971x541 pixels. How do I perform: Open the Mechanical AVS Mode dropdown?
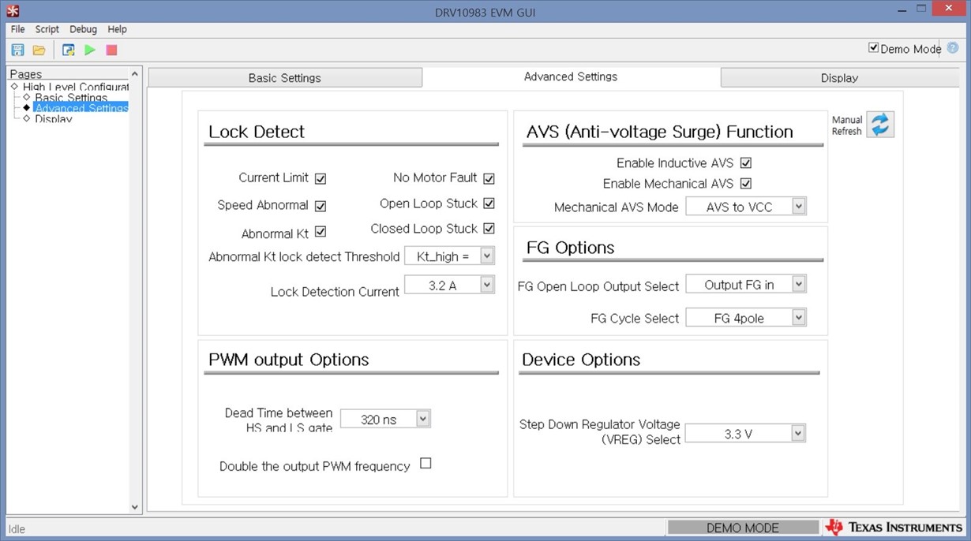pyautogui.click(x=746, y=207)
